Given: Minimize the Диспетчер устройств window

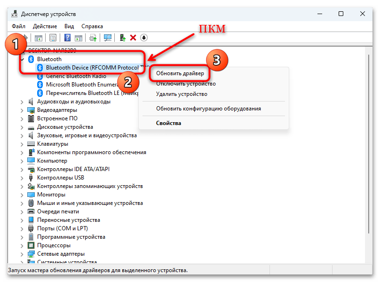Looking at the screenshot, I should coord(320,14).
